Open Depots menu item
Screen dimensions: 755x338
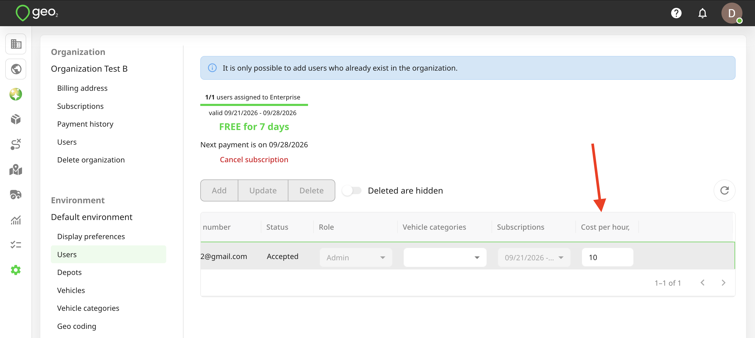click(x=69, y=272)
